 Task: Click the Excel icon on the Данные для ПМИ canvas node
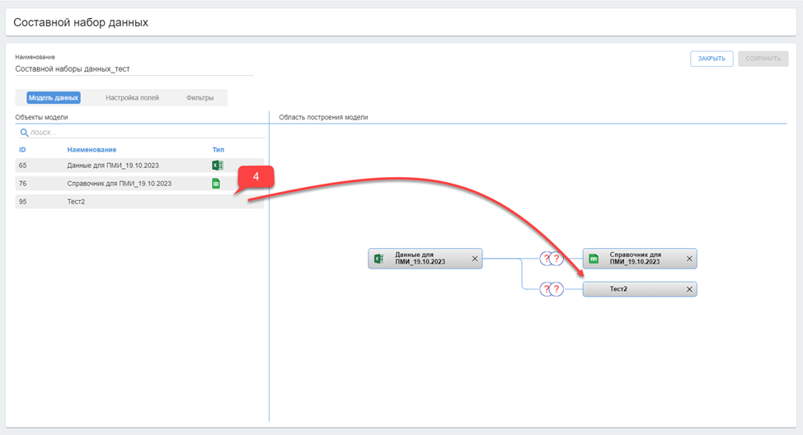point(379,259)
